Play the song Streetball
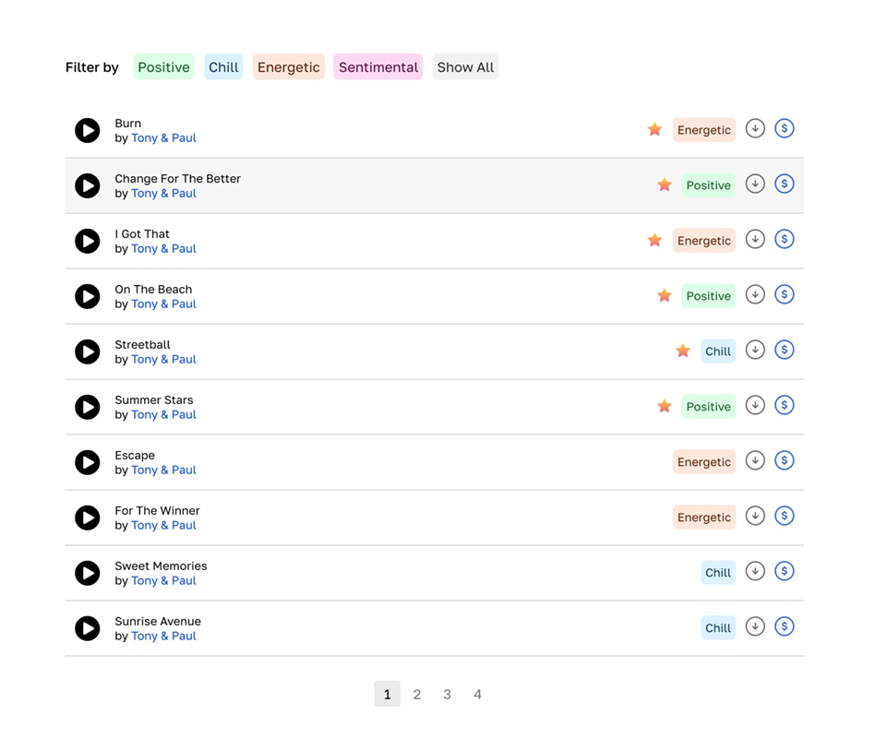The height and width of the screenshot is (738, 875). (88, 351)
